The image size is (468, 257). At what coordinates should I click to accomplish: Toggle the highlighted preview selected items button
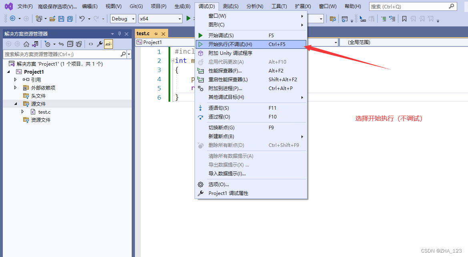point(108,44)
